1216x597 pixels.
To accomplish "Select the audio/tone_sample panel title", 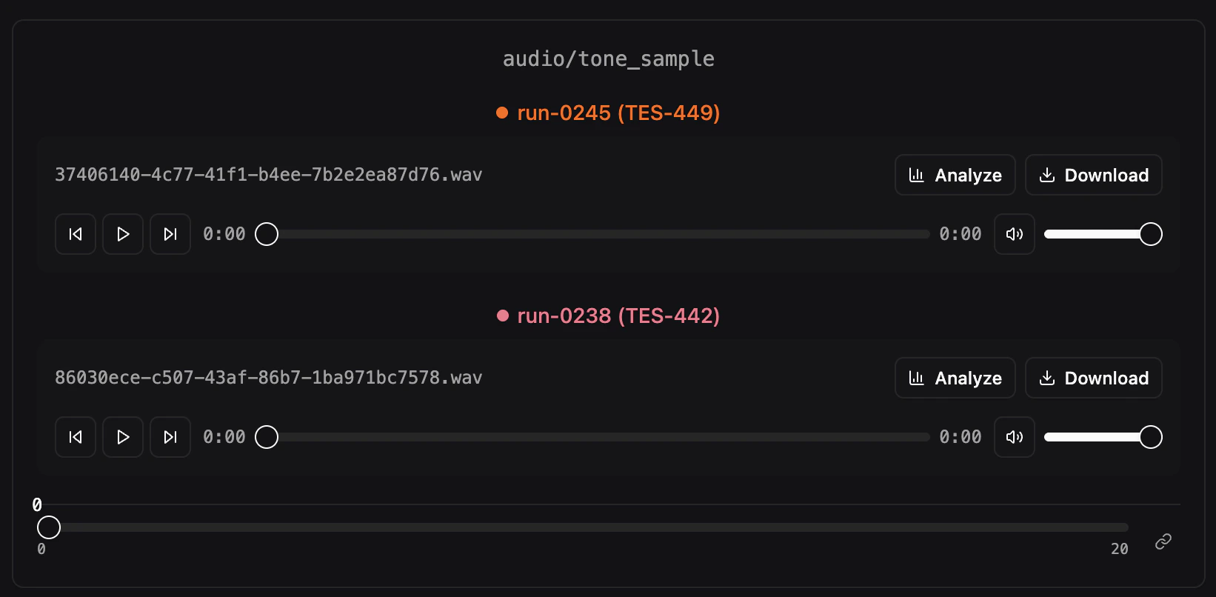I will [608, 58].
